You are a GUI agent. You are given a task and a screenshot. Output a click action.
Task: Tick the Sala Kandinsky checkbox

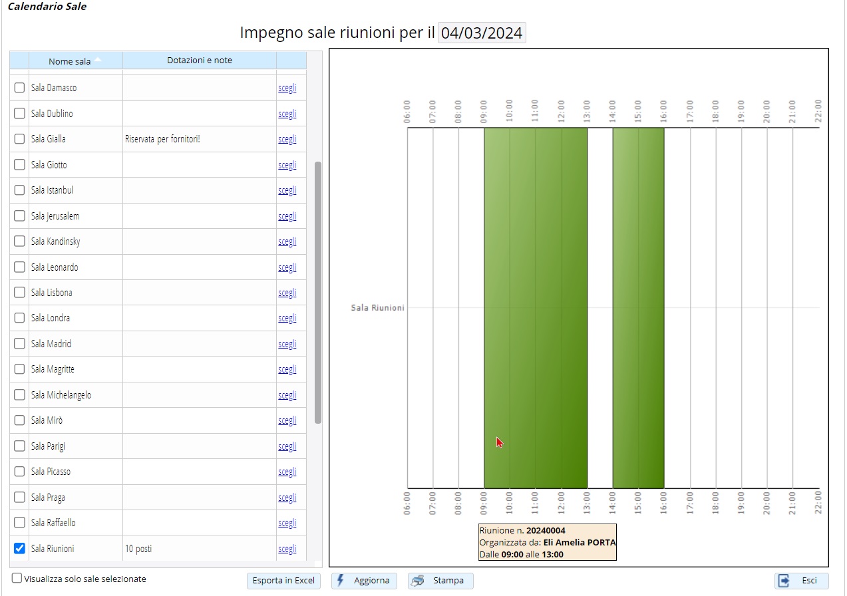20,241
